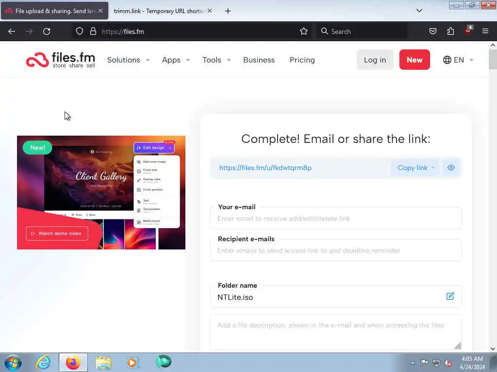This screenshot has width=497, height=372.
Task: Click the Copy link button
Action: 413,168
